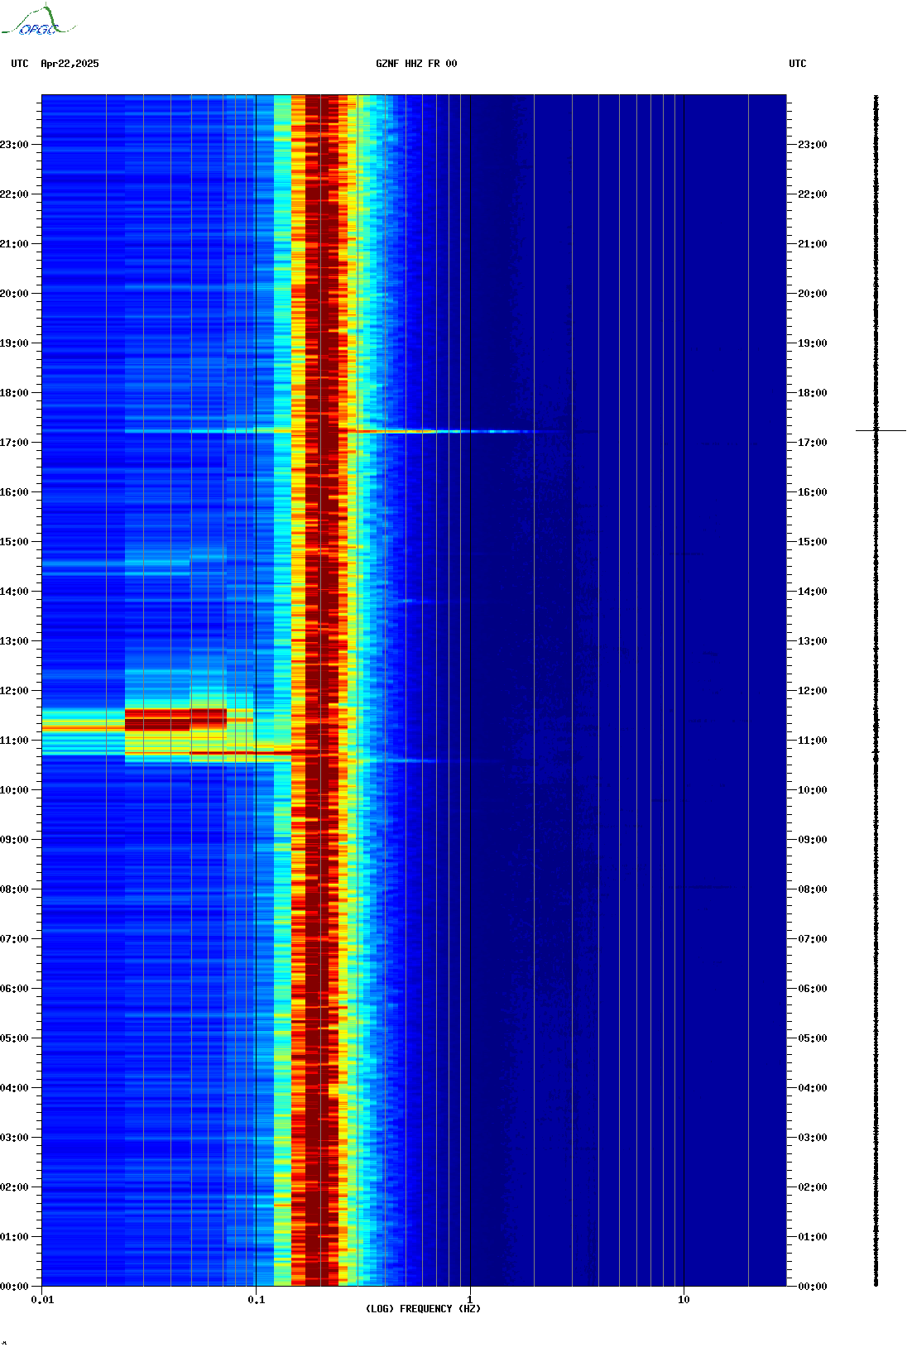Click the 0.1 frequency axis label
912x1352 pixels.
pos(257,1300)
